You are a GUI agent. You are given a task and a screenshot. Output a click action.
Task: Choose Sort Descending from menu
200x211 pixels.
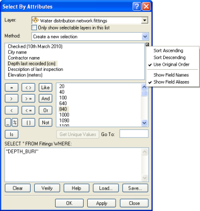tap(169, 58)
